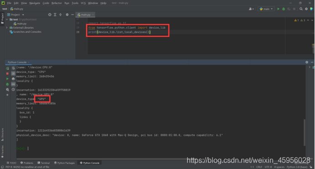Open the View menu
Screen dimensions: 315x169
point(24,3)
